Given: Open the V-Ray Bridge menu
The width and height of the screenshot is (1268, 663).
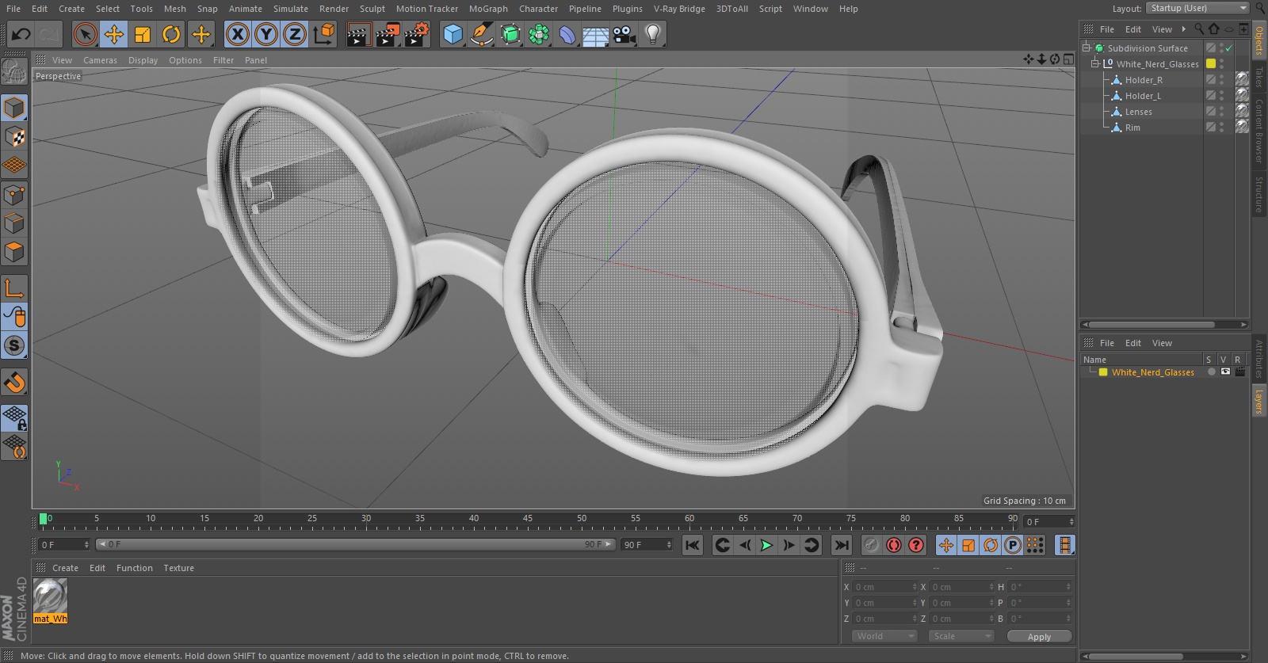Looking at the screenshot, I should 679,9.
